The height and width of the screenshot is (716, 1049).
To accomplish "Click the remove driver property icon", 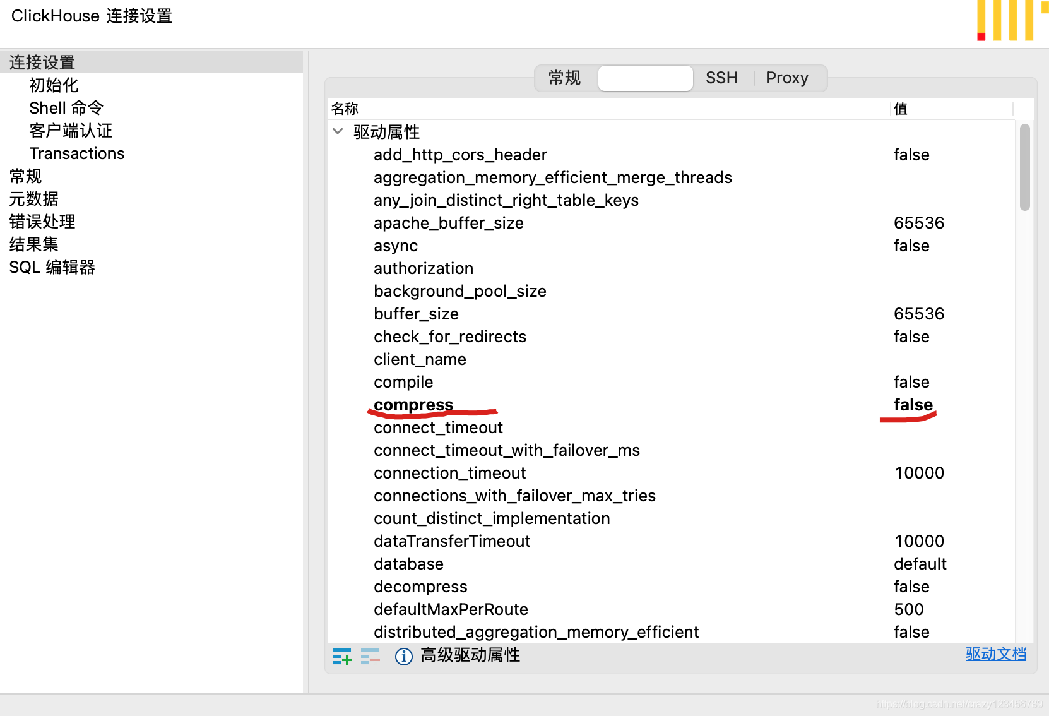I will click(x=370, y=657).
